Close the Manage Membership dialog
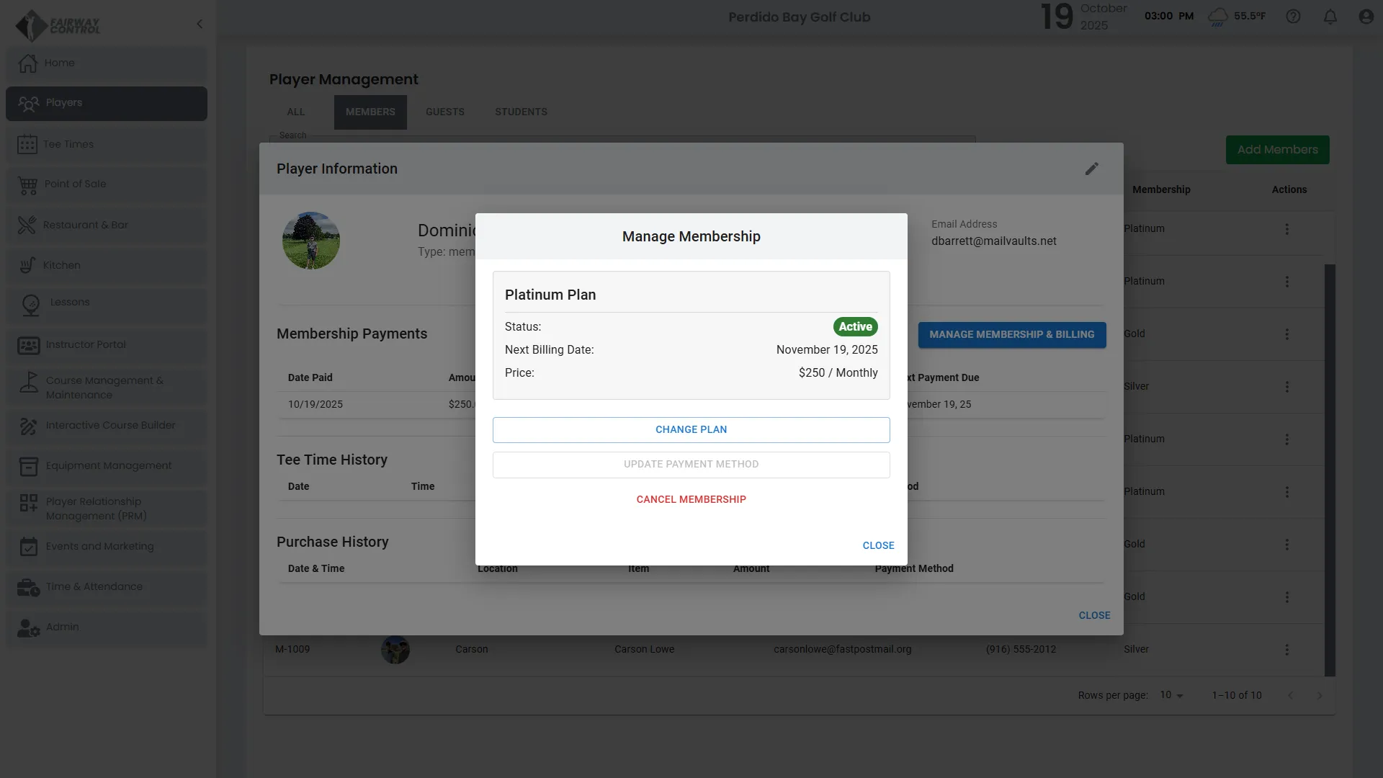The height and width of the screenshot is (778, 1383). pyautogui.click(x=878, y=545)
